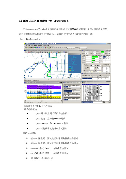126x179 pixels.
Task: Click the '维护功能模块' line
Action: tap(29, 133)
